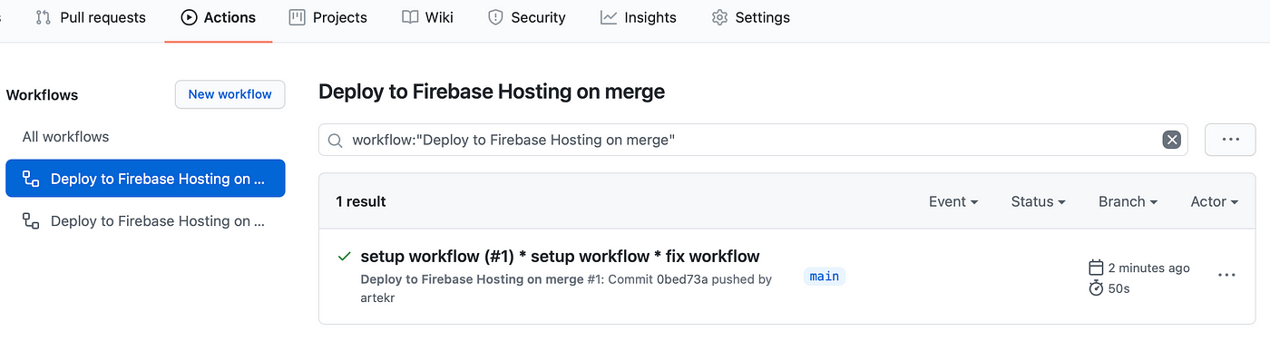
Task: Click the green success checkmark icon
Action: click(x=344, y=257)
